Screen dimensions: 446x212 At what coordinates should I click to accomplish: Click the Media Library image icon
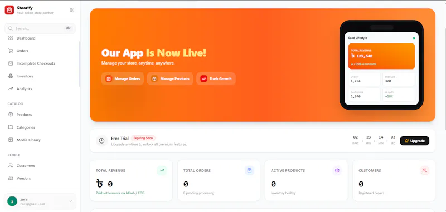pyautogui.click(x=11, y=140)
